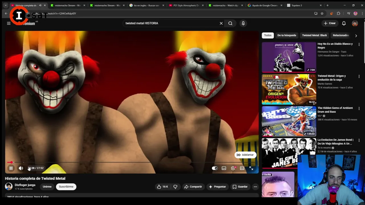This screenshot has width=365, height=205.
Task: Clear the search box with the X
Action: click(x=221, y=23)
